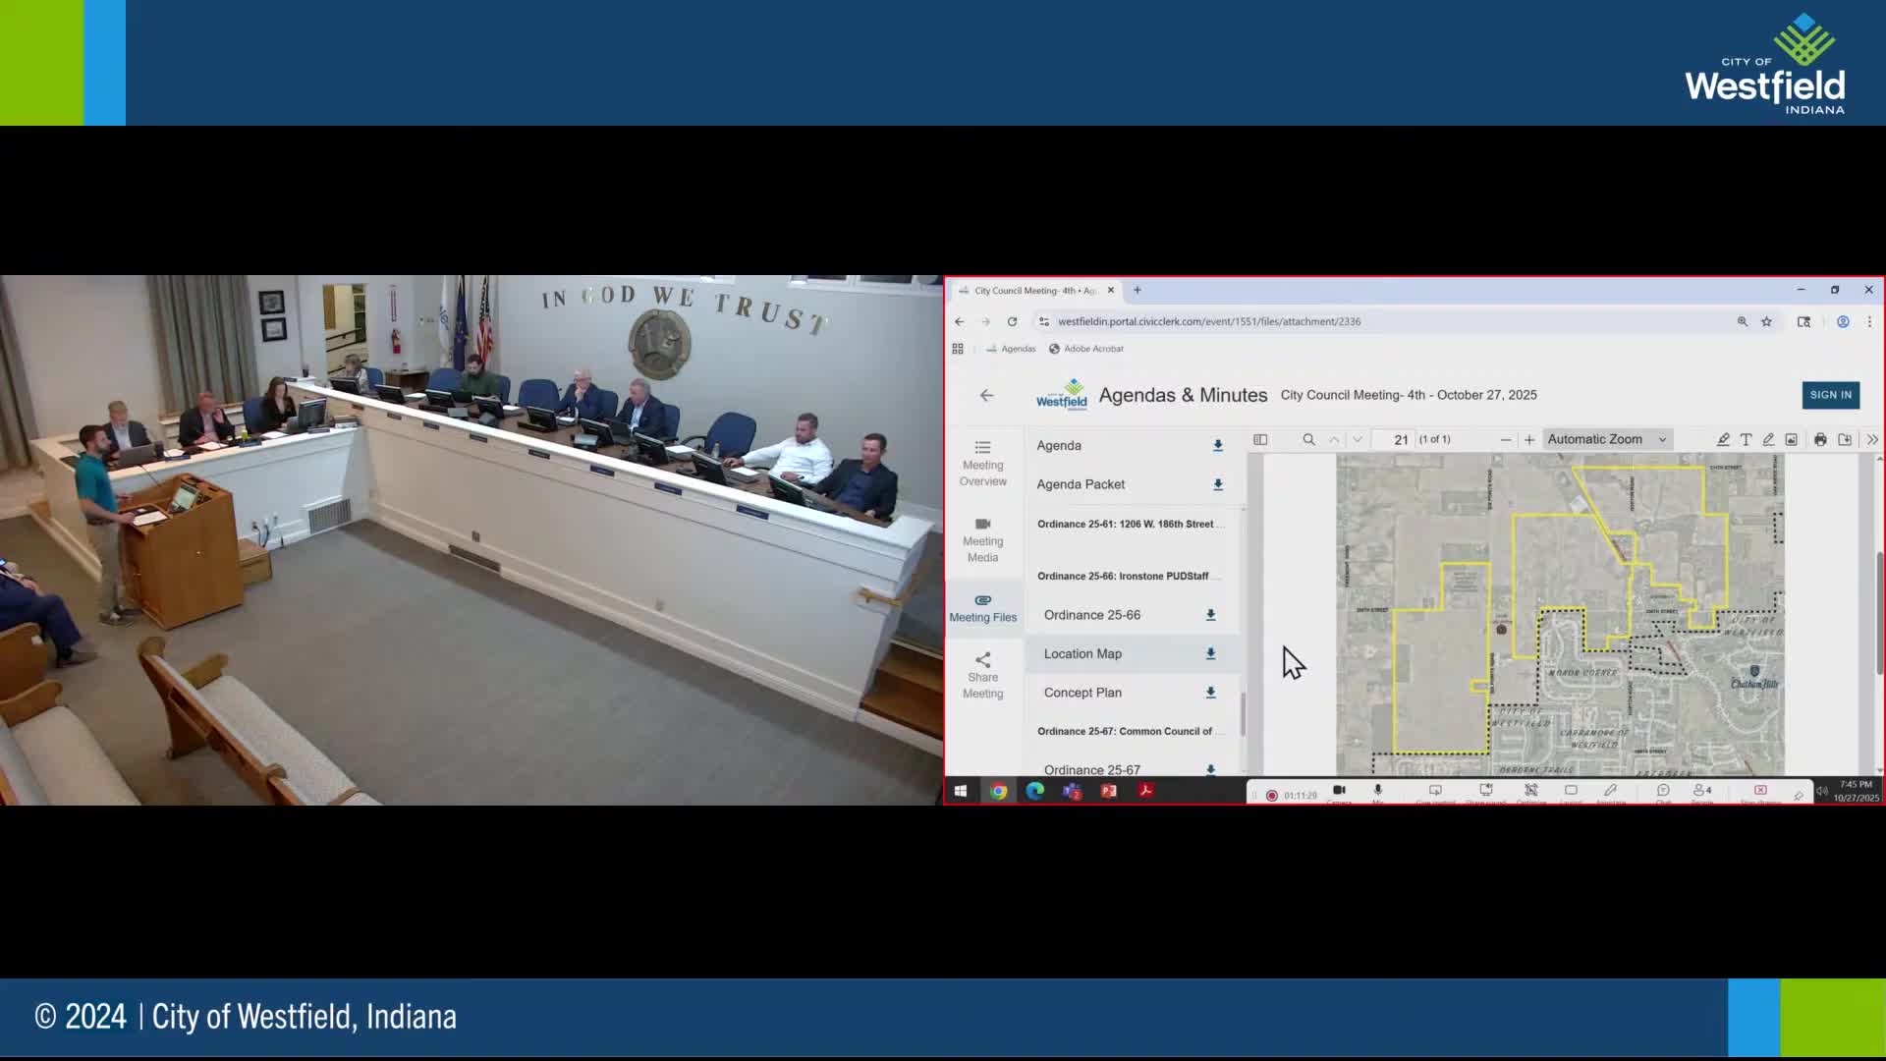Mute the microphone in meeting controls
Image resolution: width=1886 pixels, height=1061 pixels.
pyautogui.click(x=1377, y=791)
